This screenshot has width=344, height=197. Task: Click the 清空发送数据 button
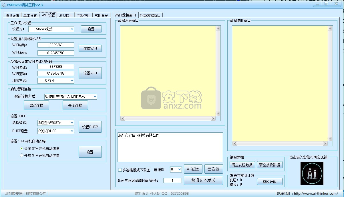[242, 165]
